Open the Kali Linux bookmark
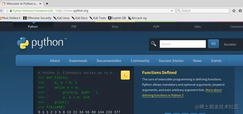Image resolution: width=243 pixels, height=114 pixels. [x=61, y=18]
